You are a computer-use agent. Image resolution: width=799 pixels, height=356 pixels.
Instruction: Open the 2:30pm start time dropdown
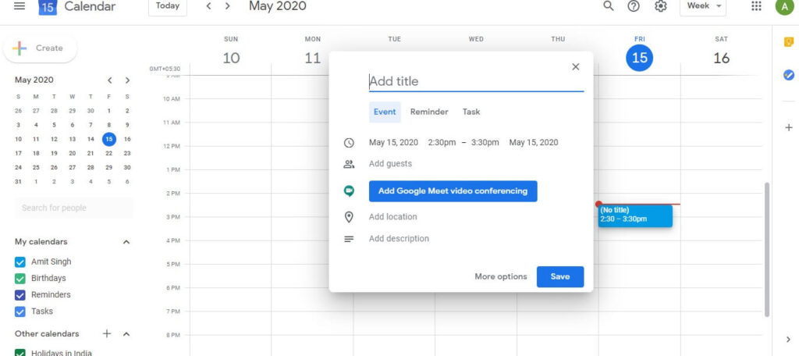pyautogui.click(x=442, y=143)
